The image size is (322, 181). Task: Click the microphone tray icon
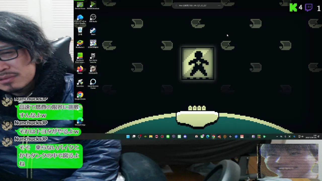[x=285, y=137]
